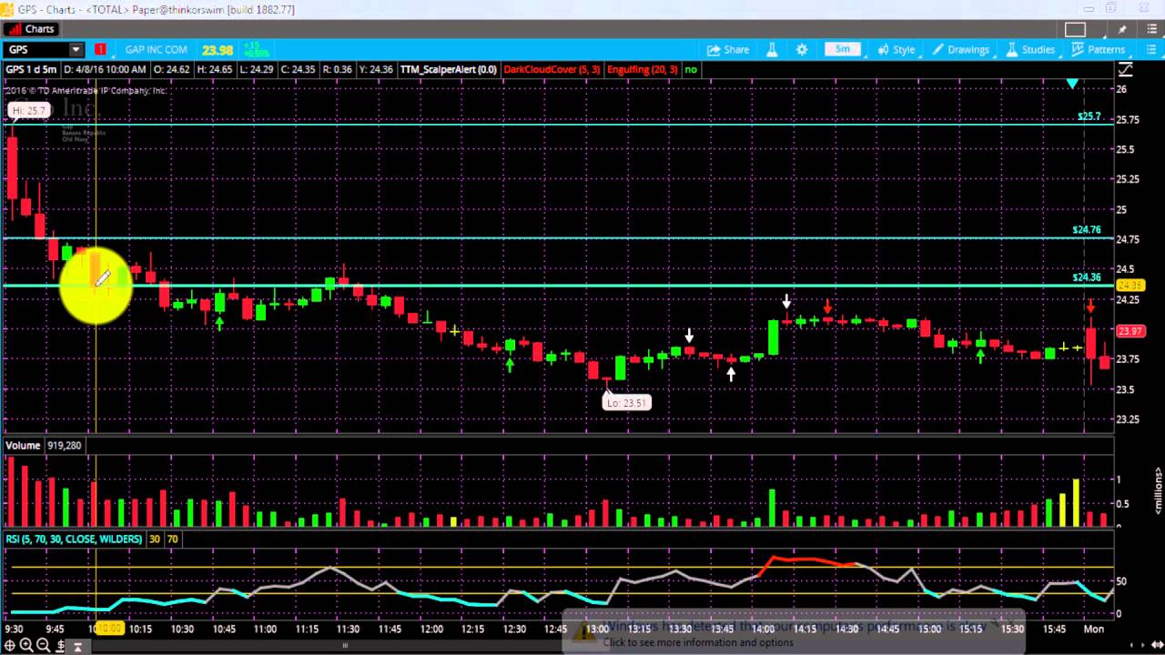
Task: Click 'Click to see more information and options'
Action: pyautogui.click(x=698, y=642)
